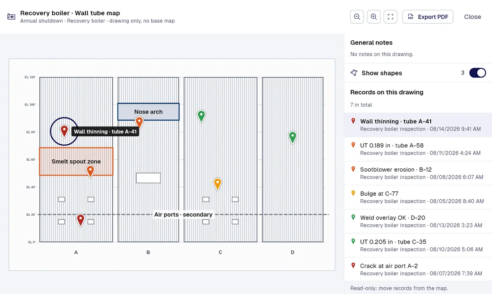
Task: Select the yellow pin in panel C
Action: [x=217, y=184]
